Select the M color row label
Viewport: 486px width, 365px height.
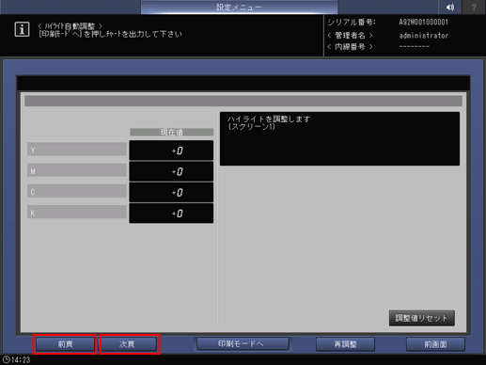[x=77, y=170]
